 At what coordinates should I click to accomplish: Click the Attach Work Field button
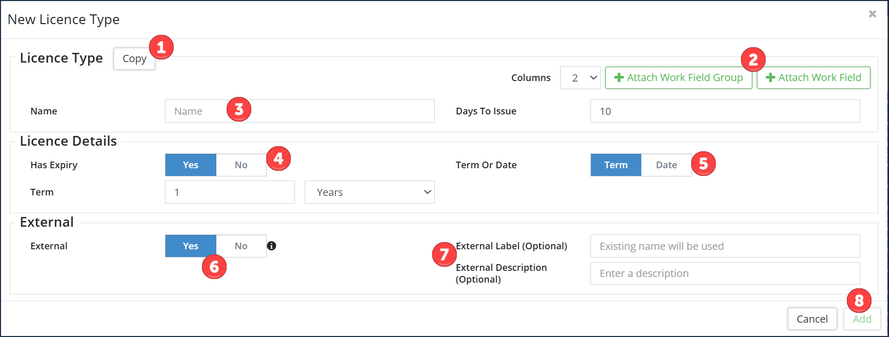click(x=813, y=77)
